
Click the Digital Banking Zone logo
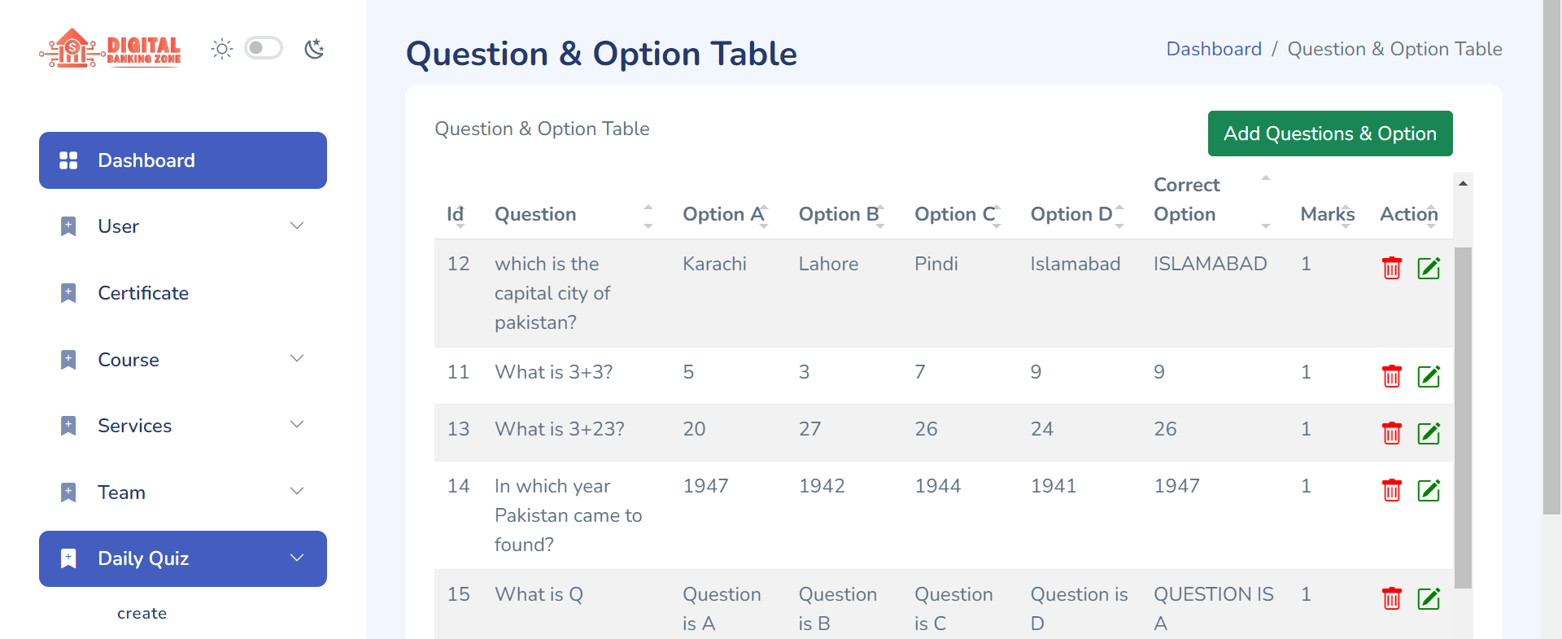(x=111, y=49)
